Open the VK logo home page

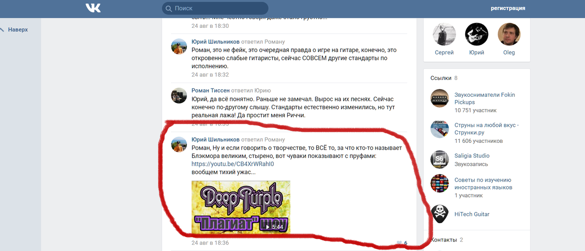click(x=93, y=8)
